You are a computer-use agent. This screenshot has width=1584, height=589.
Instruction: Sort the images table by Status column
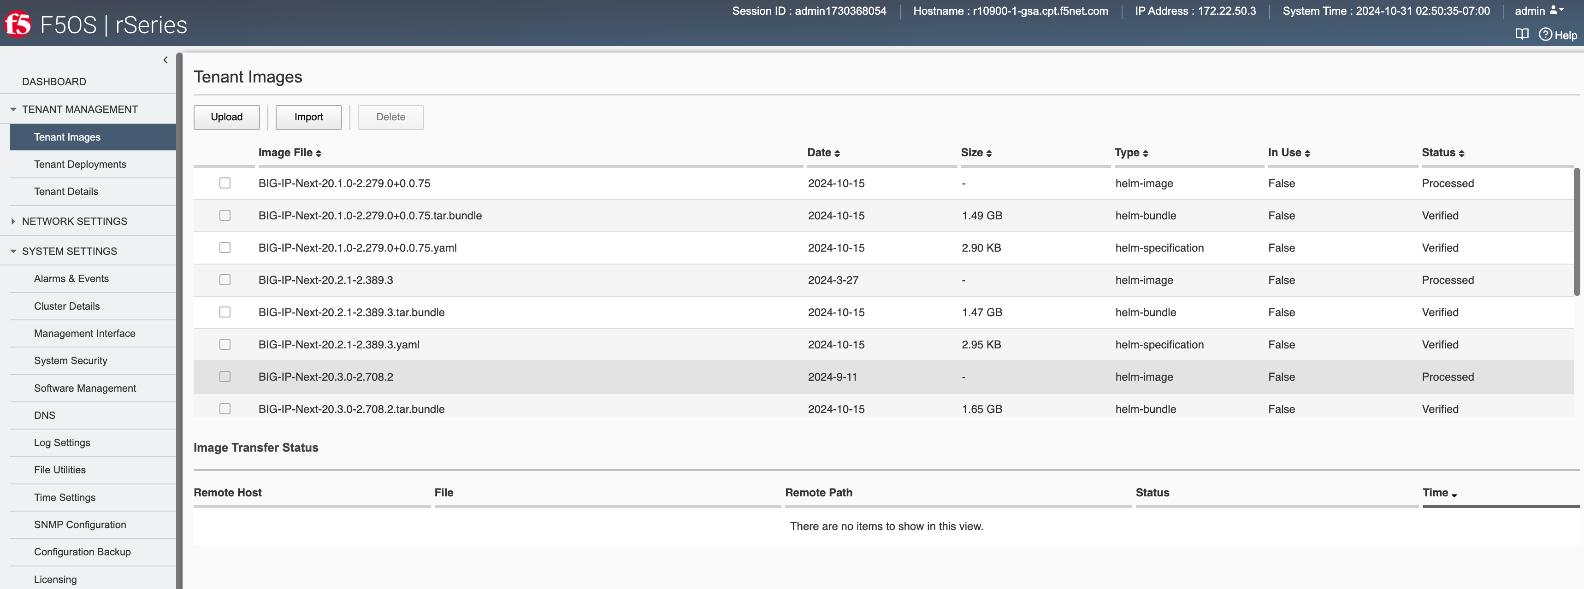1442,153
